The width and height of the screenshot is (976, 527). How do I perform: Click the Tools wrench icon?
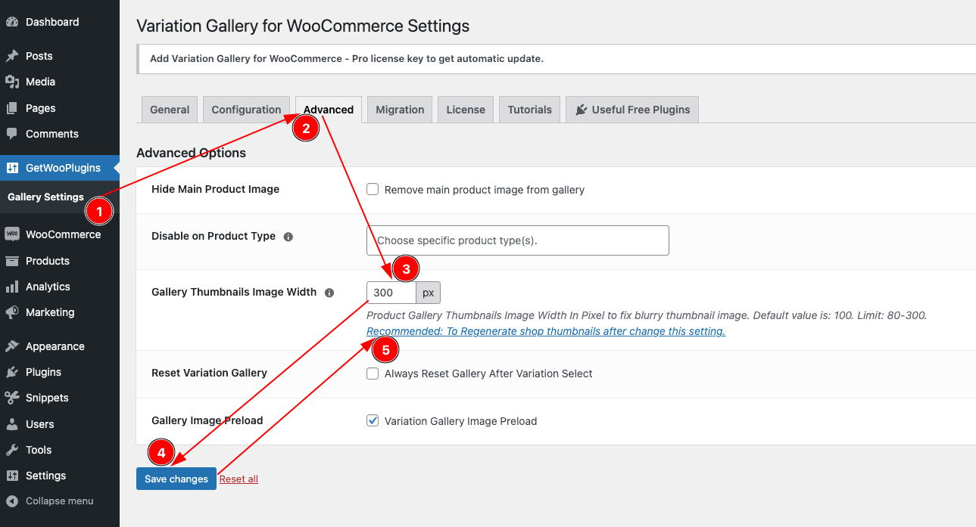coord(12,450)
